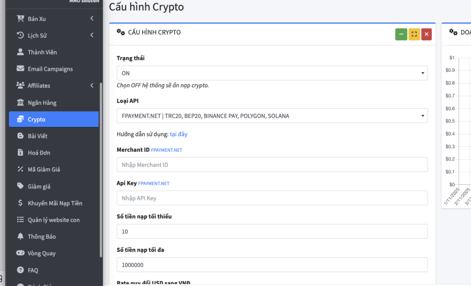The image size is (471, 286).
Task: Open the Loại API selection dropdown
Action: coord(272,116)
